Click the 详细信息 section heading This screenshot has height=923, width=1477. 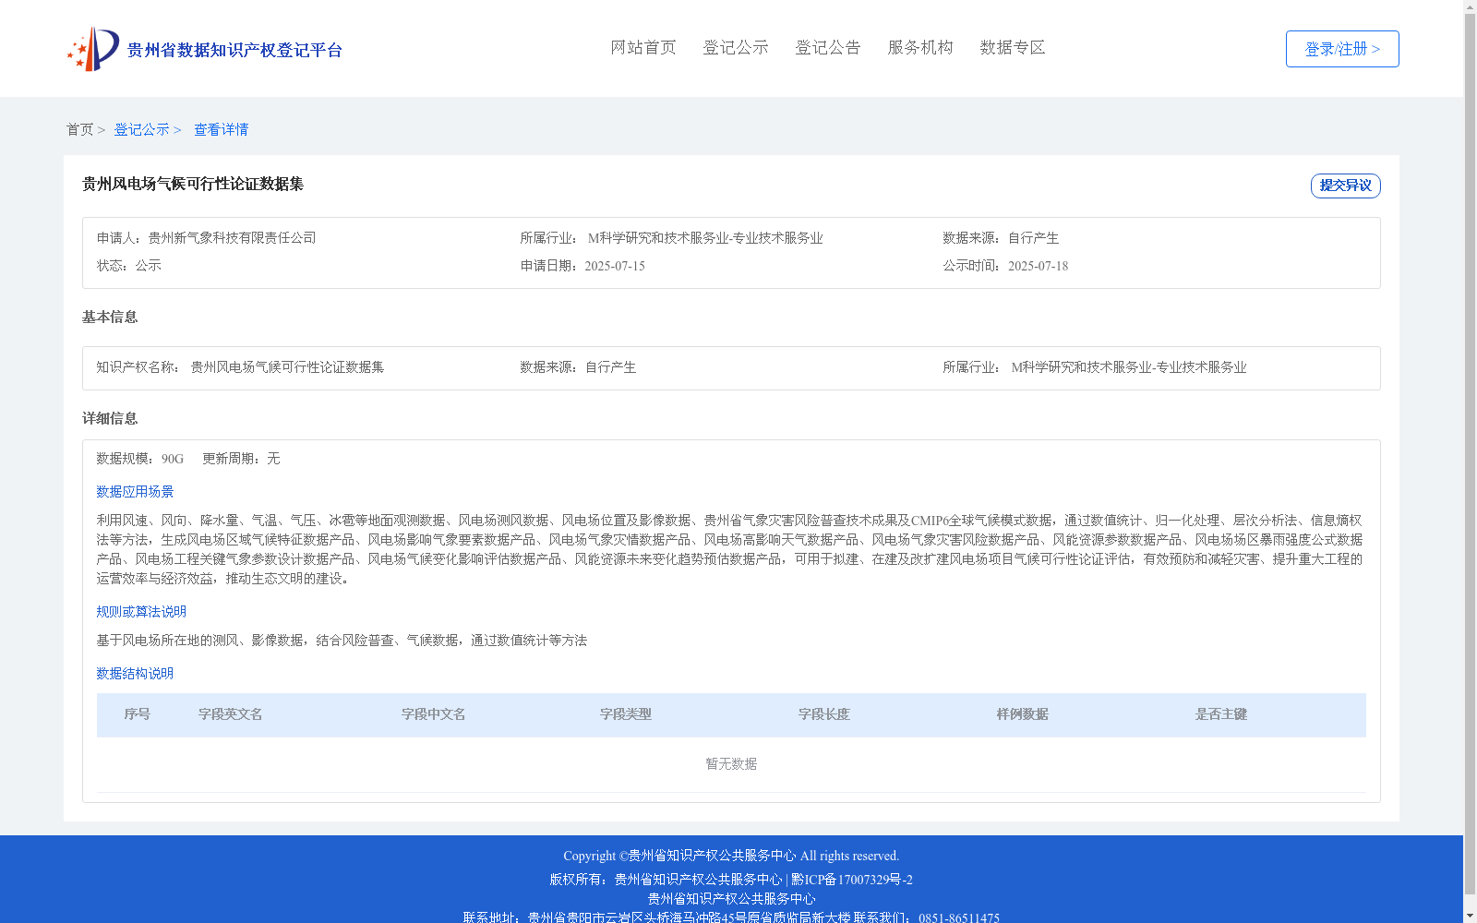(x=110, y=418)
